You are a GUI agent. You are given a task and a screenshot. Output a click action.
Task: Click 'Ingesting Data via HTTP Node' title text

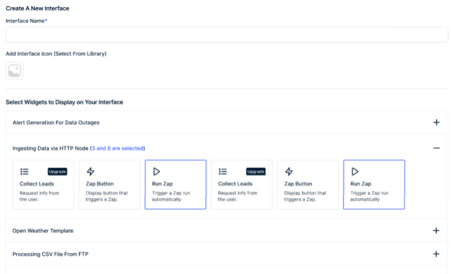[x=50, y=148]
